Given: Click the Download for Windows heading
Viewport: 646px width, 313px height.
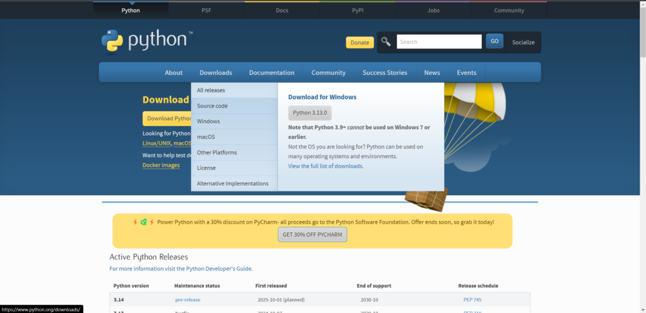Looking at the screenshot, I should pyautogui.click(x=322, y=97).
